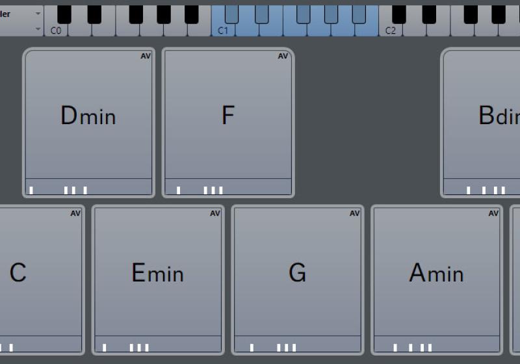Screen dimensions: 520x364
Task: Click the AV indicator on Dmin pad
Action: 146,56
